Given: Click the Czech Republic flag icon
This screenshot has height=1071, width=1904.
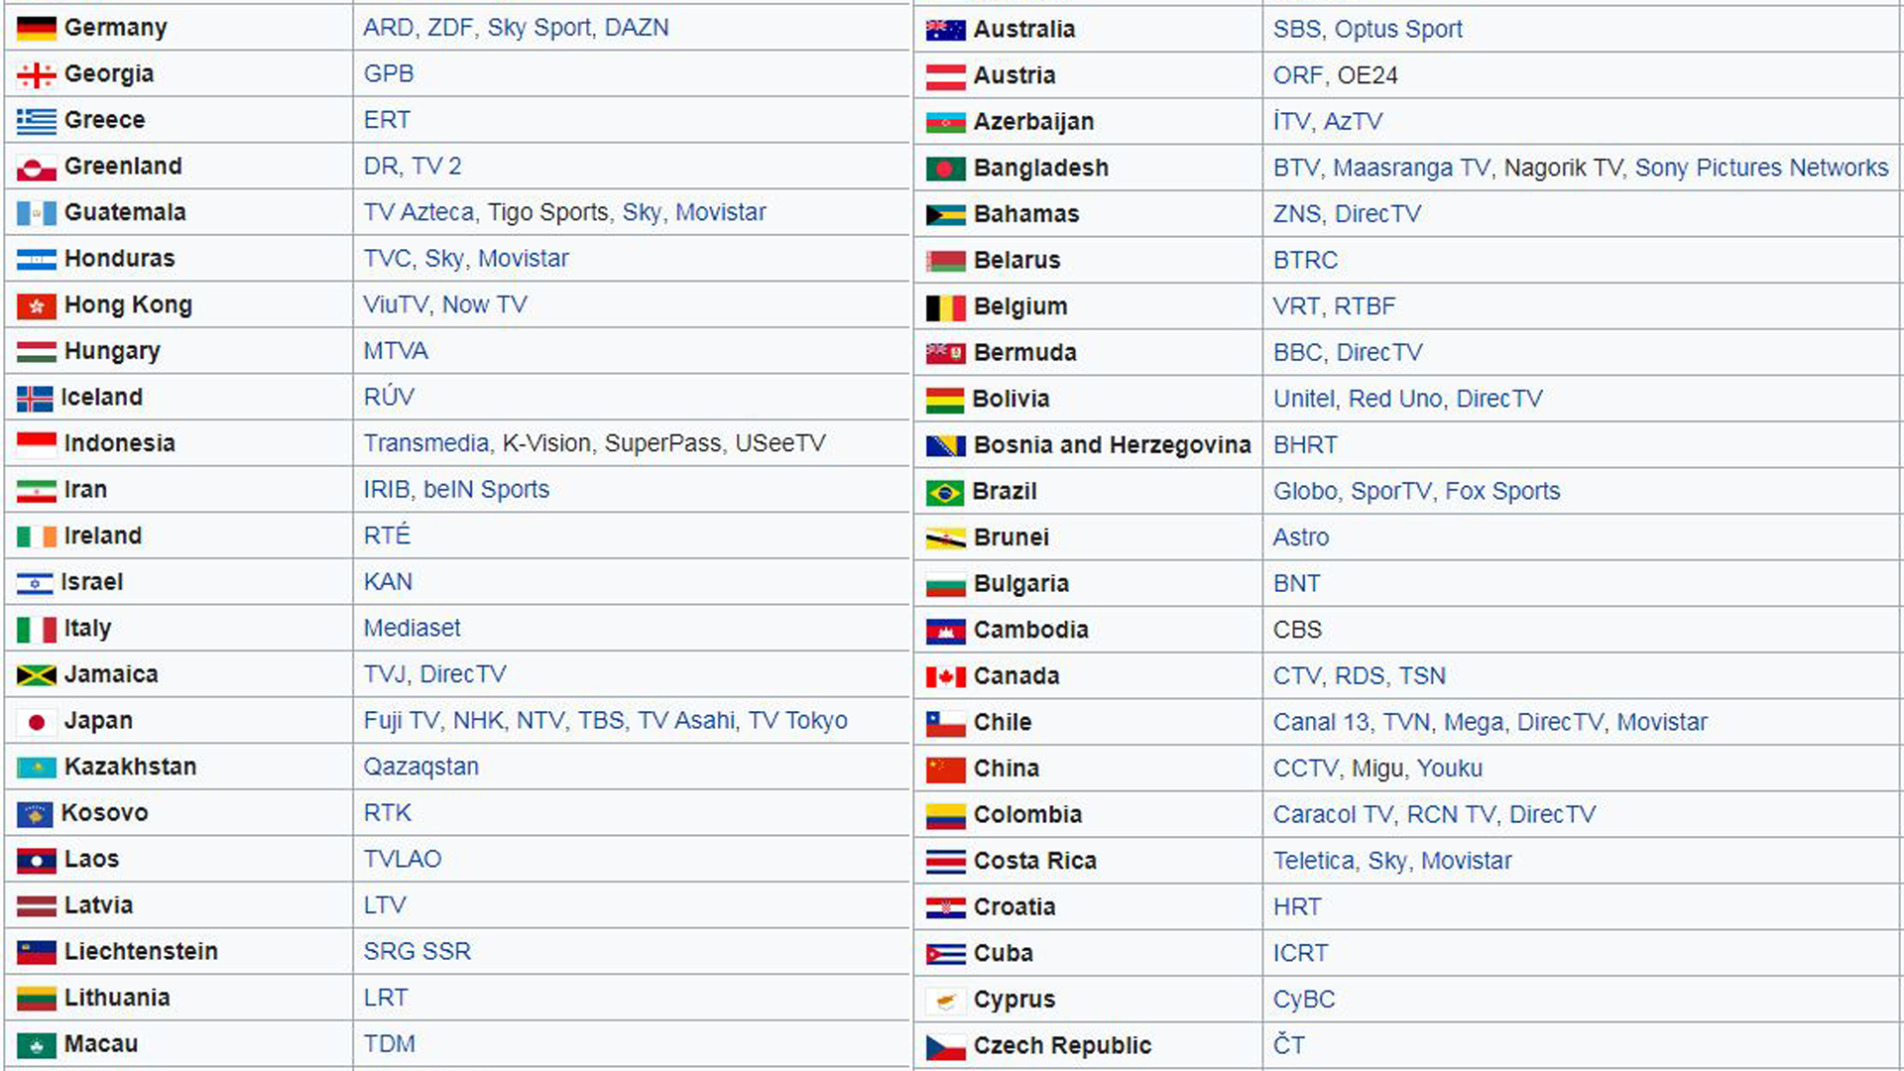Looking at the screenshot, I should pos(945,1046).
